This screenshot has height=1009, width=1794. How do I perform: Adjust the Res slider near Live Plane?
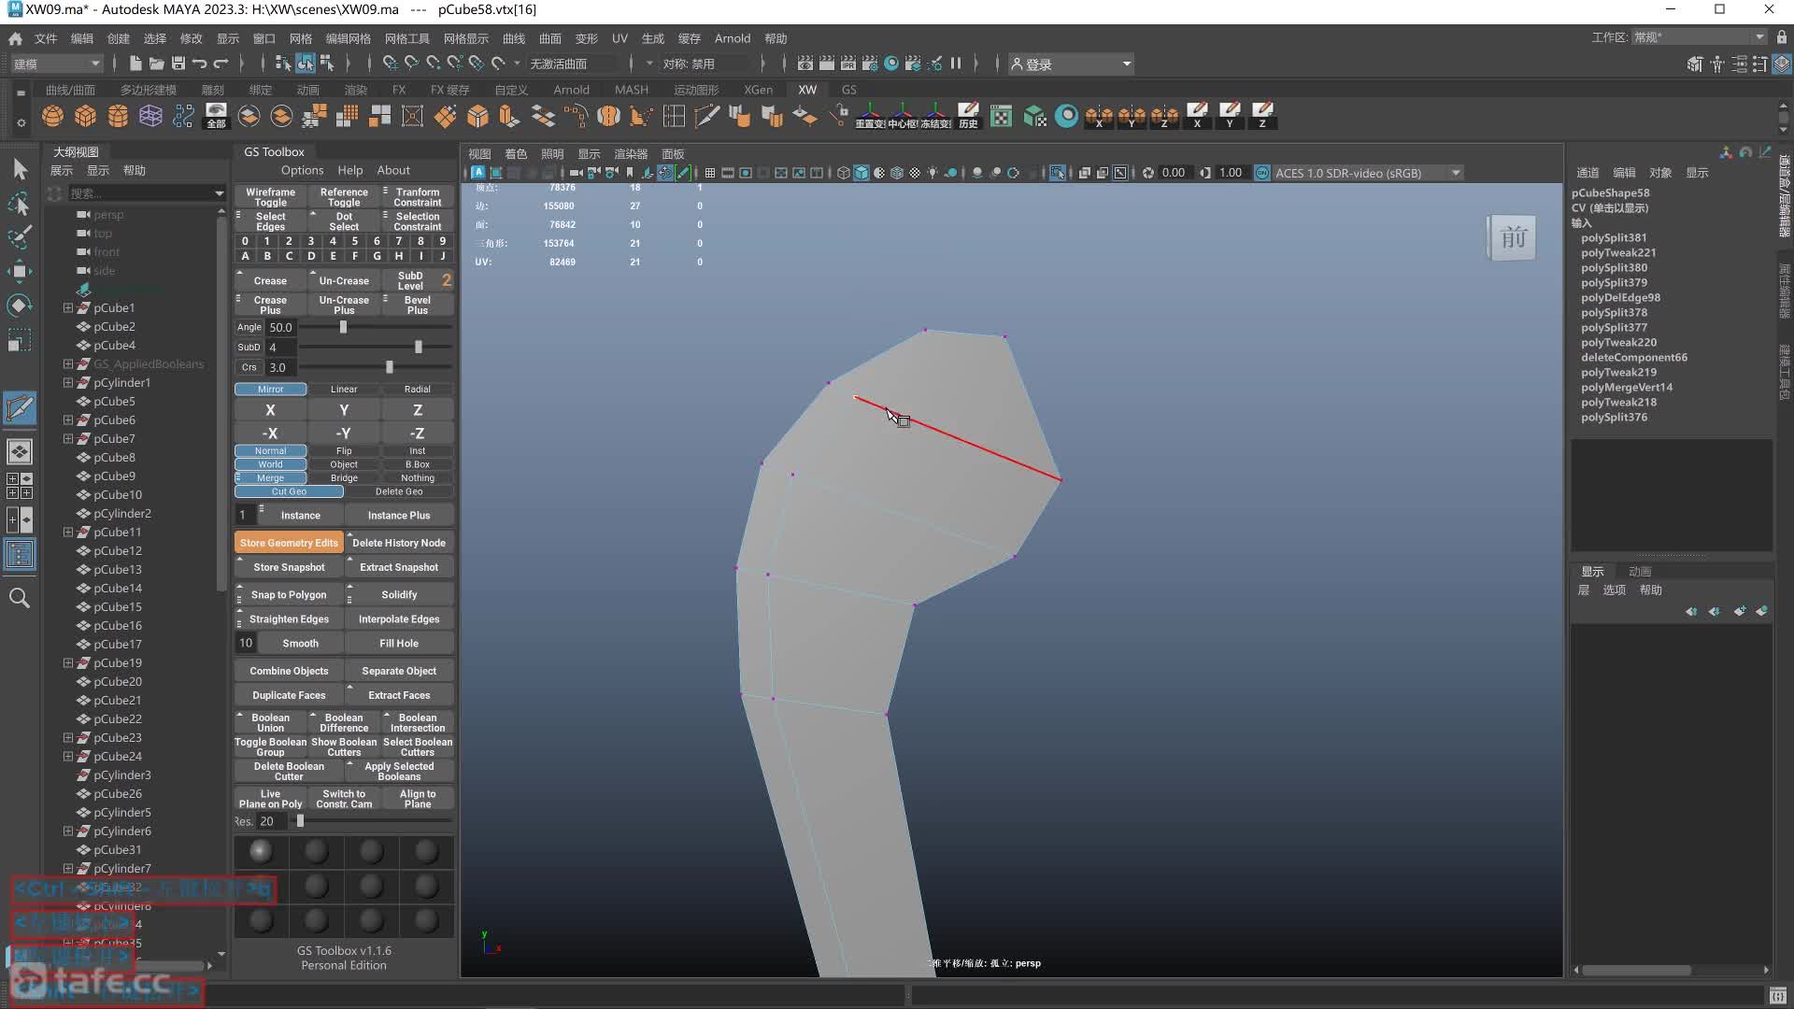coord(300,821)
